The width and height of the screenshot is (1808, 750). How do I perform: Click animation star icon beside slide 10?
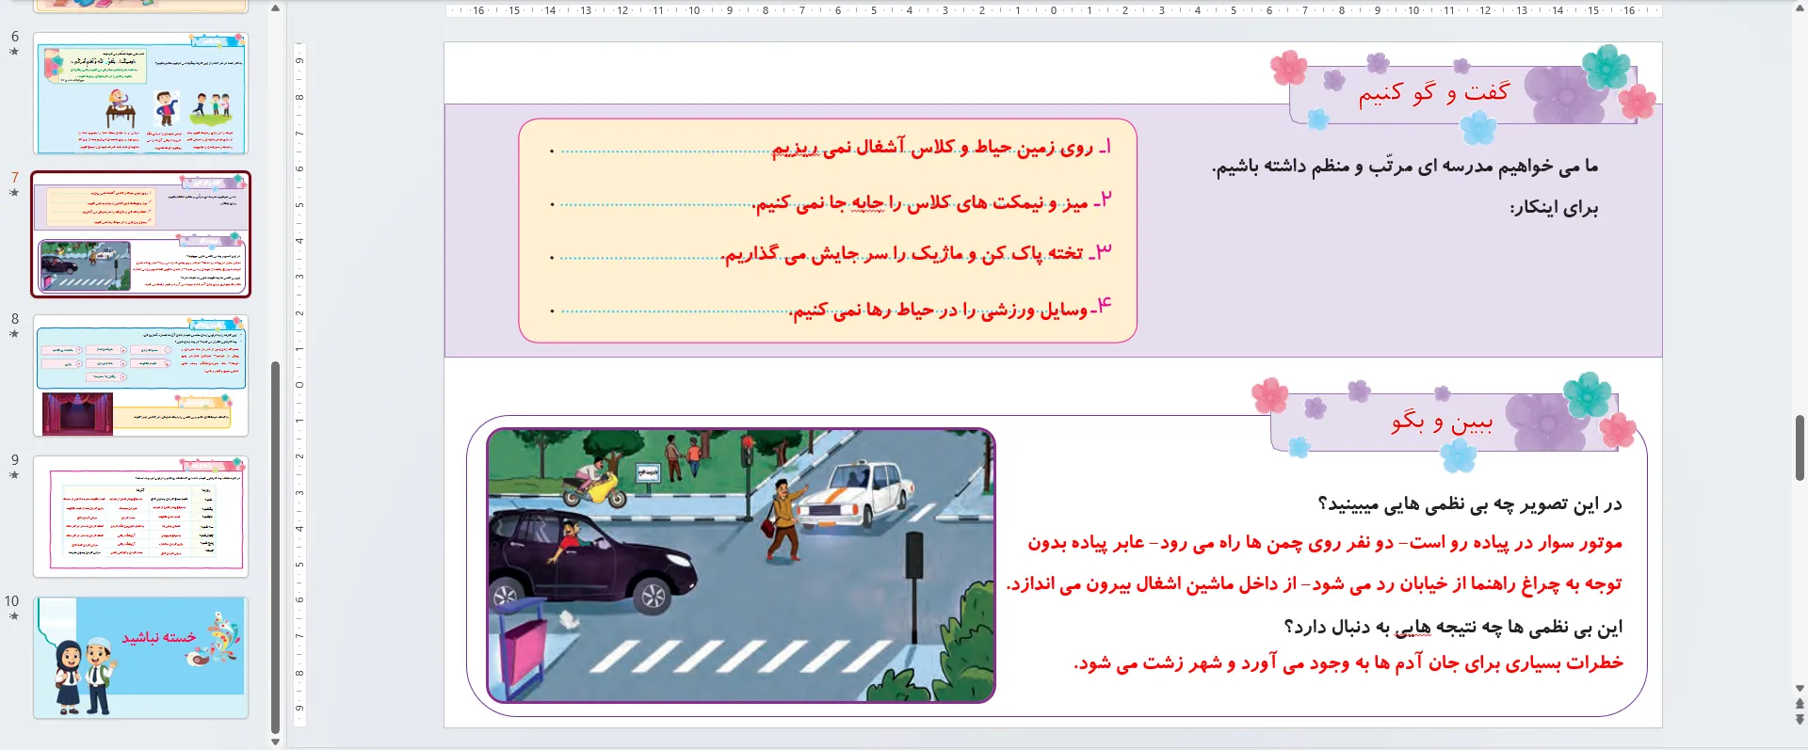[x=14, y=616]
